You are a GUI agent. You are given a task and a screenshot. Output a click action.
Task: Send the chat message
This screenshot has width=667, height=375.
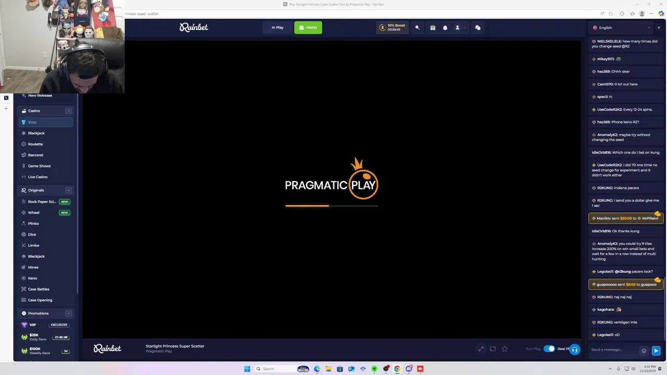pos(656,351)
